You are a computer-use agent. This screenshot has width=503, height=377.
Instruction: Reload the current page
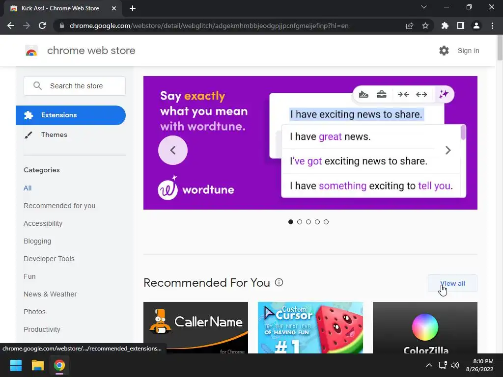[42, 26]
